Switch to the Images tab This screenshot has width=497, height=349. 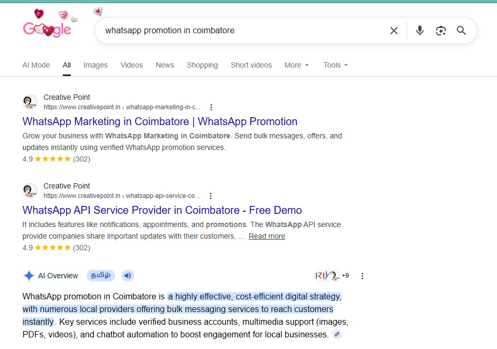tap(96, 65)
